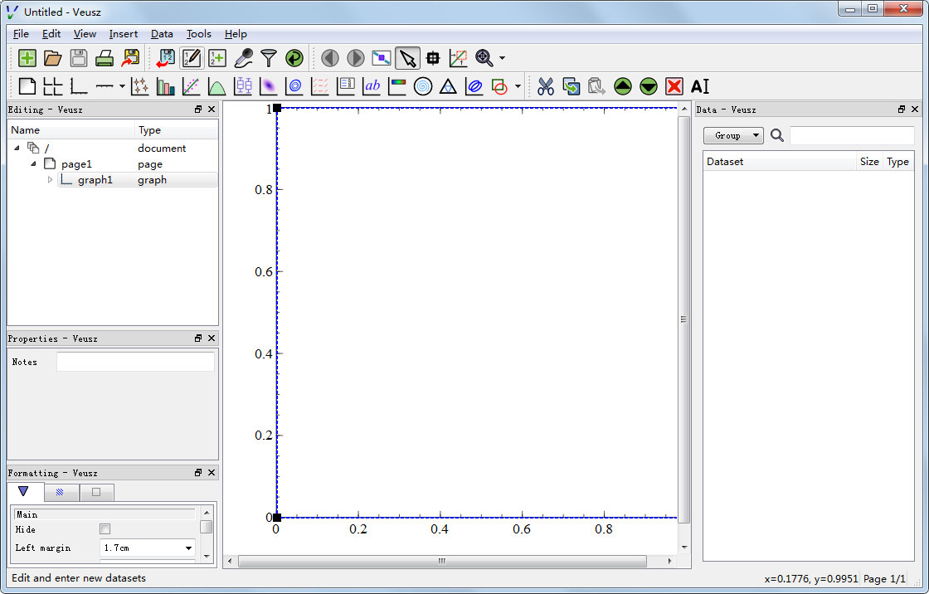Toggle the Hide checkbox in Formatting

pos(105,529)
